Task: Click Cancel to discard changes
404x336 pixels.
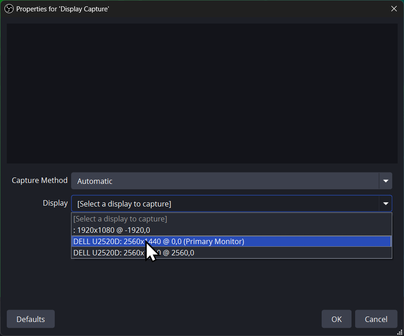Action: 376,319
